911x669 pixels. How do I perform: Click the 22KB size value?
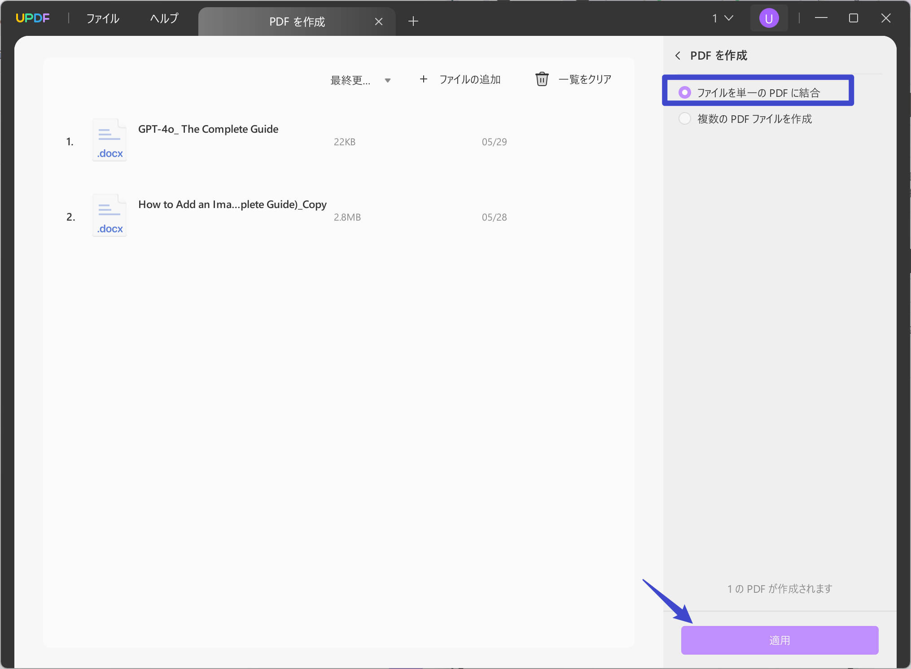coord(345,142)
